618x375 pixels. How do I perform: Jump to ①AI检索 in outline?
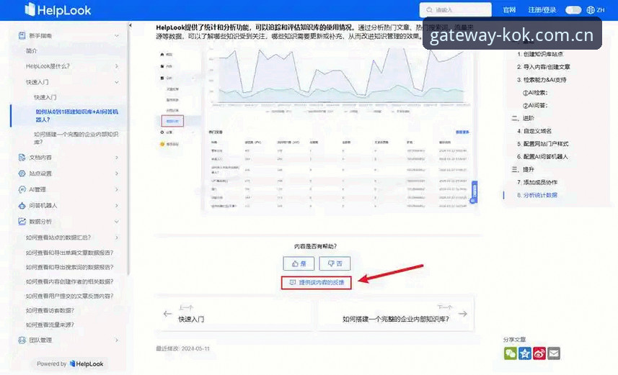535,93
